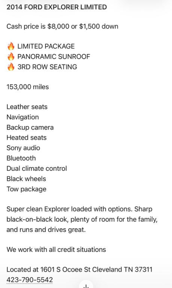Tap the down arrow button at bottom

pyautogui.click(x=86, y=285)
